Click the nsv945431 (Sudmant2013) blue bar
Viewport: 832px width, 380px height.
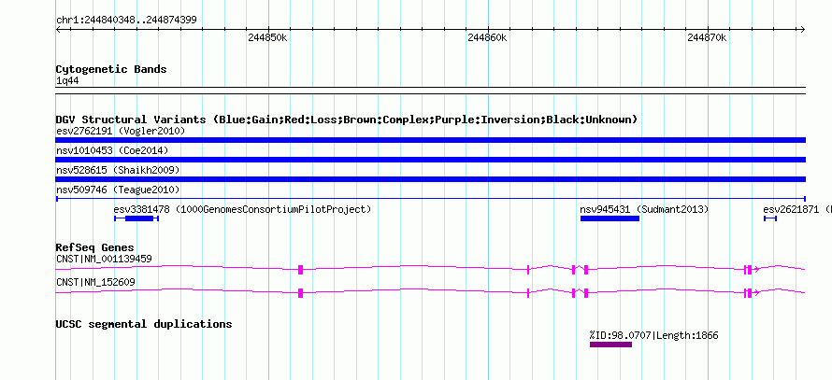coord(610,218)
